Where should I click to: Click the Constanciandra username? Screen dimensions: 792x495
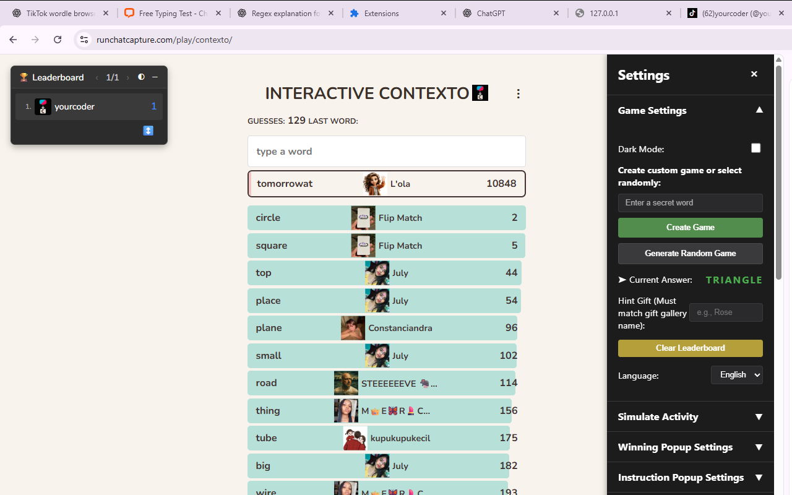400,328
